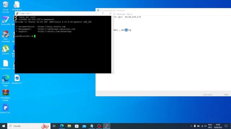Open the Microsoft Edge desktop shortcut

click(6, 80)
